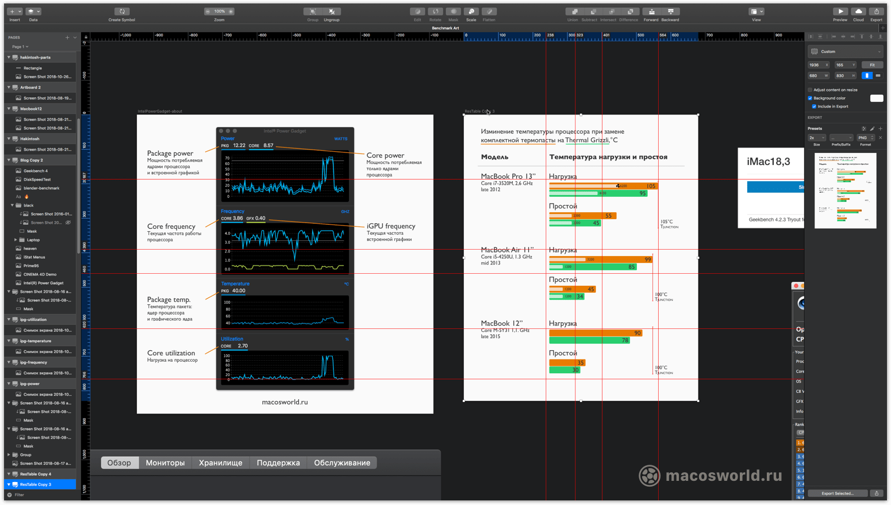The height and width of the screenshot is (505, 891).
Task: Toggle Adjust content on resize checkbox
Action: 810,90
